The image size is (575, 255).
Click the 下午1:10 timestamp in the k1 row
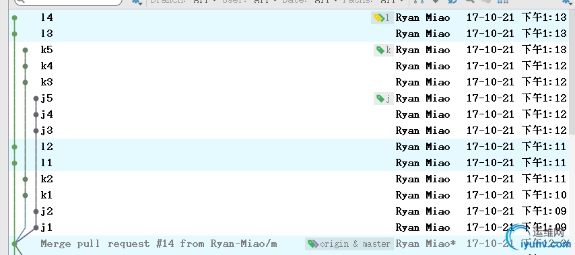tap(544, 195)
